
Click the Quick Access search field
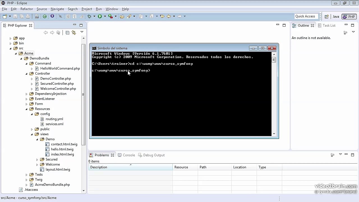(x=306, y=16)
